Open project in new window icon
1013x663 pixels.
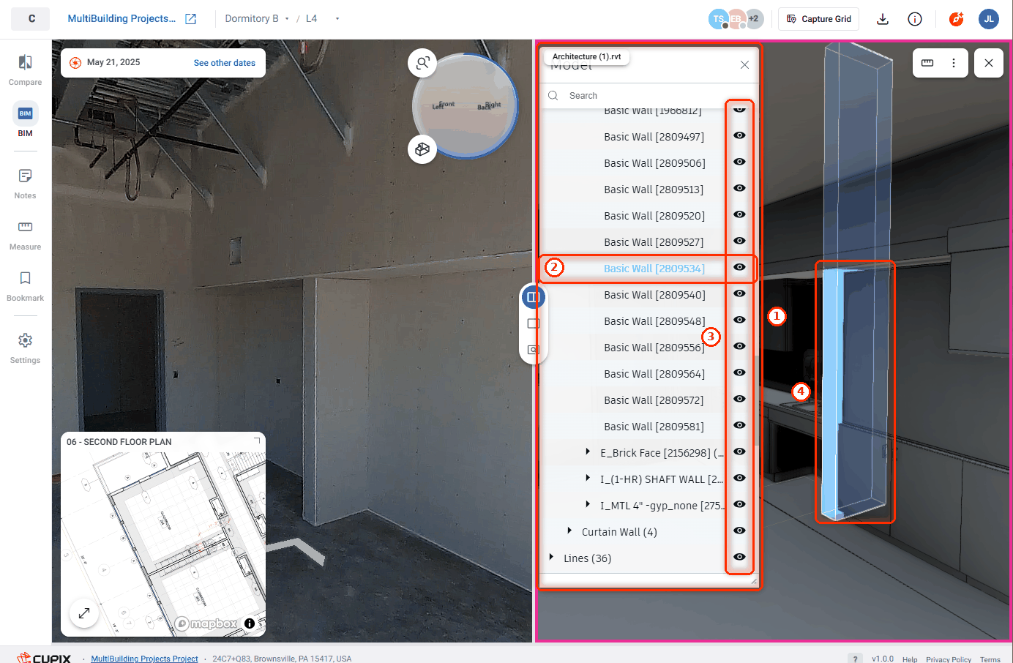190,19
